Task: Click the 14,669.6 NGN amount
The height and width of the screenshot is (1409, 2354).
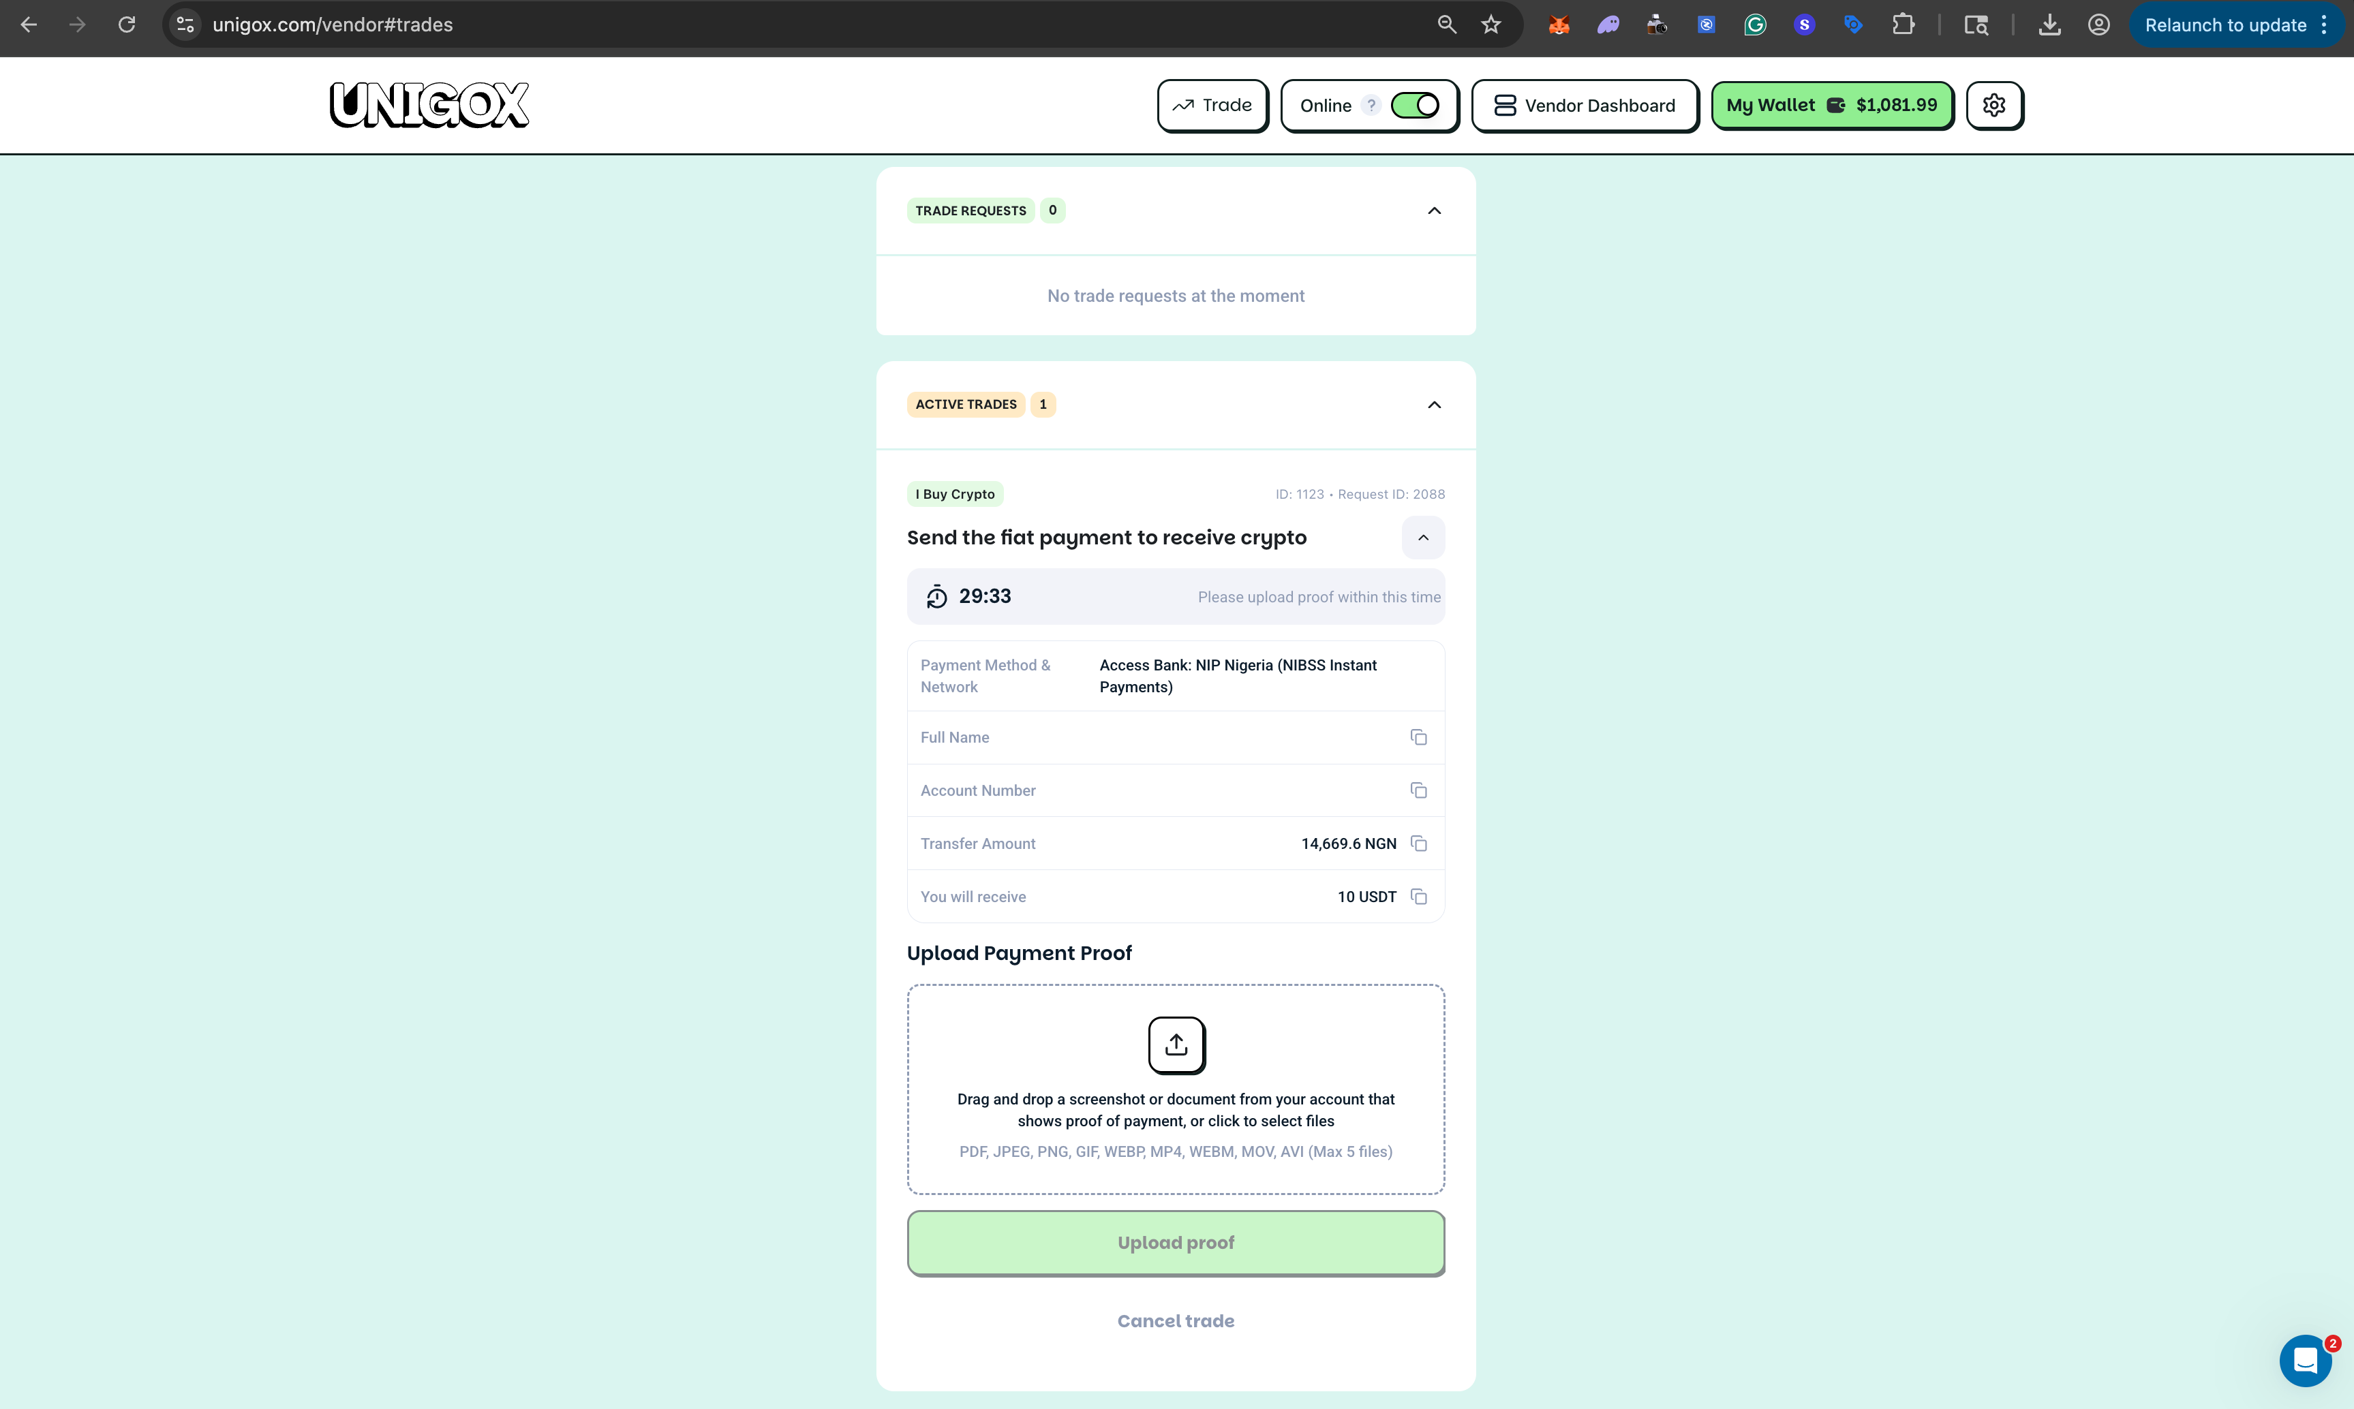Action: pos(1348,844)
